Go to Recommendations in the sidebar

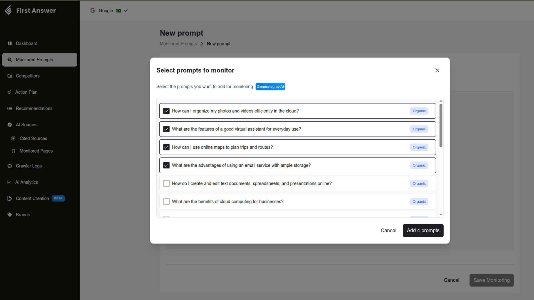tap(40, 108)
